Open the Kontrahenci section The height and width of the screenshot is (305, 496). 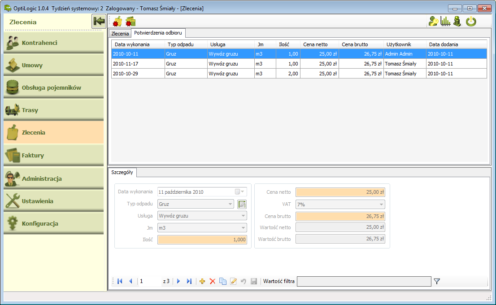53,43
